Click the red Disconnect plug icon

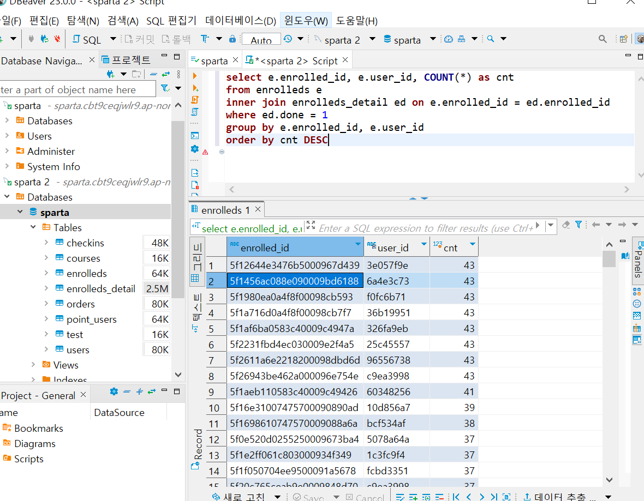click(x=57, y=39)
